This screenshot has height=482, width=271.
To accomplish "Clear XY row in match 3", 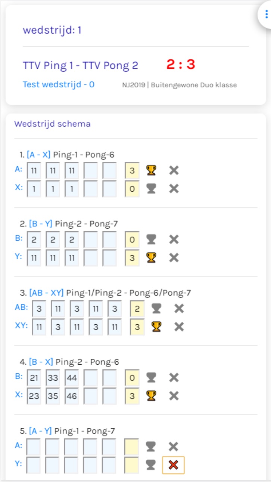I will coord(179,327).
